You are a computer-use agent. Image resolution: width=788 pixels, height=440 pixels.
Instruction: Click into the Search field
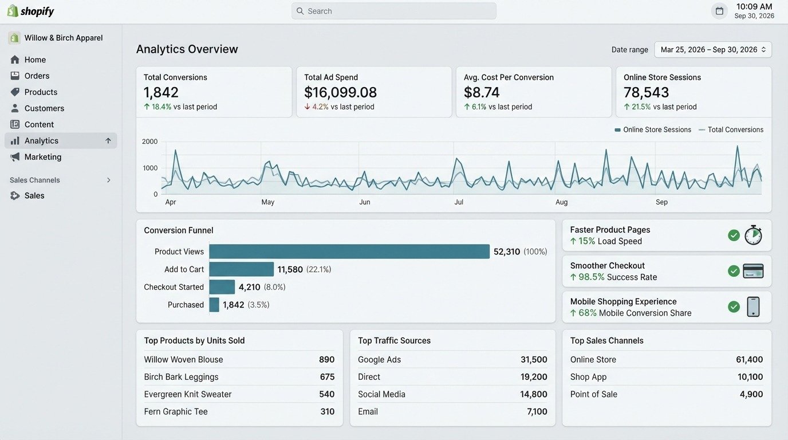click(394, 11)
